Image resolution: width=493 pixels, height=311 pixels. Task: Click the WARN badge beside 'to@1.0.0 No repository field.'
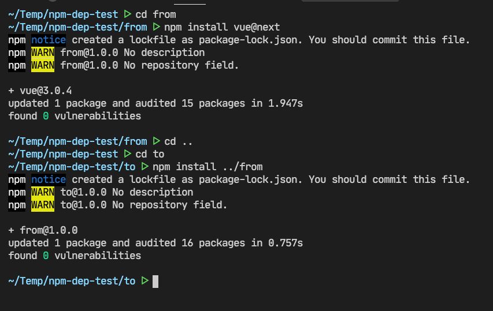(x=43, y=205)
